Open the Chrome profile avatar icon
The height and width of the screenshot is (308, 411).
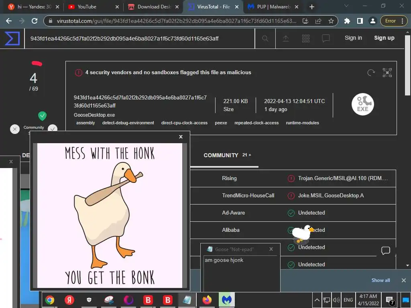coord(372,21)
